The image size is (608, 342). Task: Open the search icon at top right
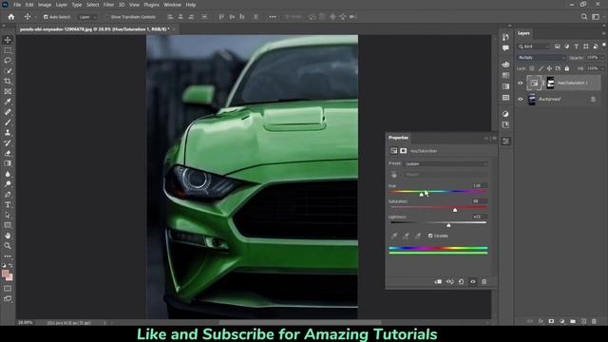pyautogui.click(x=584, y=17)
